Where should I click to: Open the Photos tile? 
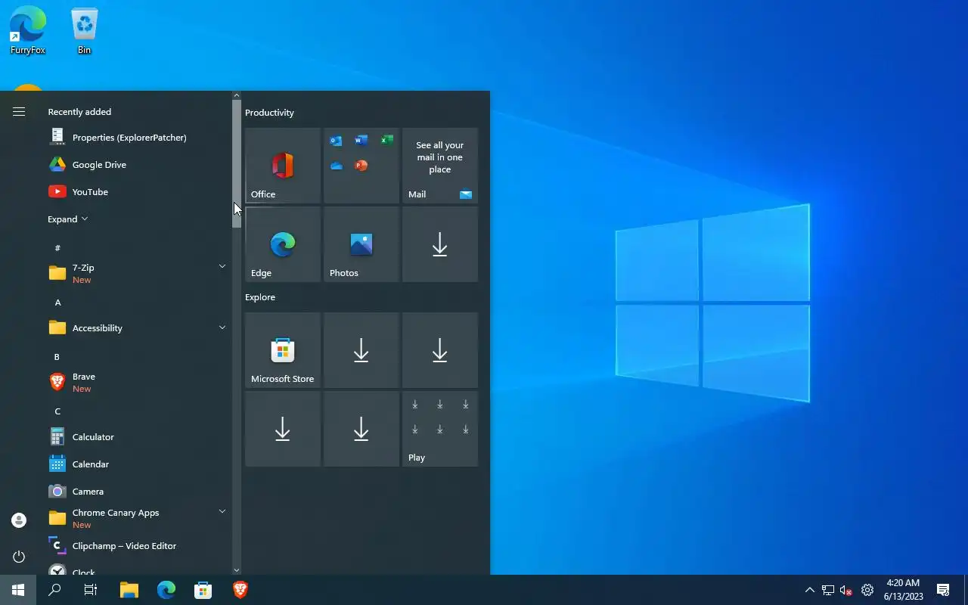361,244
